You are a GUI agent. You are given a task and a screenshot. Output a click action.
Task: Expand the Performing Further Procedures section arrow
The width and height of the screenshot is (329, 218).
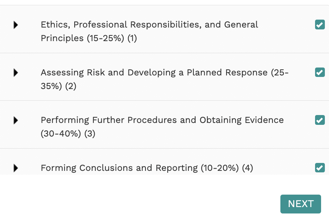click(x=16, y=120)
